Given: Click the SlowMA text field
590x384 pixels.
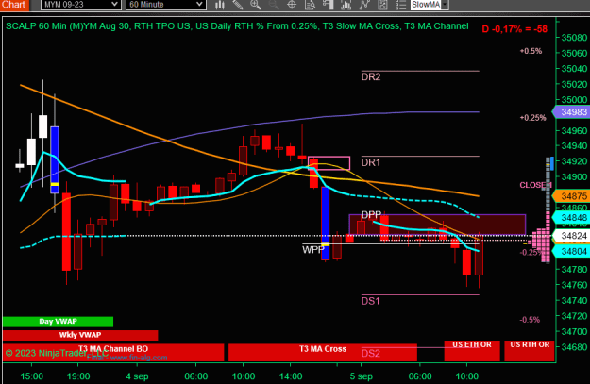Looking at the screenshot, I should [426, 5].
